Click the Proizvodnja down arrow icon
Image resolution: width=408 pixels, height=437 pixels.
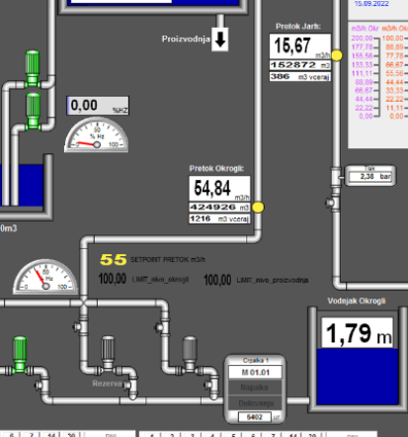point(220,40)
